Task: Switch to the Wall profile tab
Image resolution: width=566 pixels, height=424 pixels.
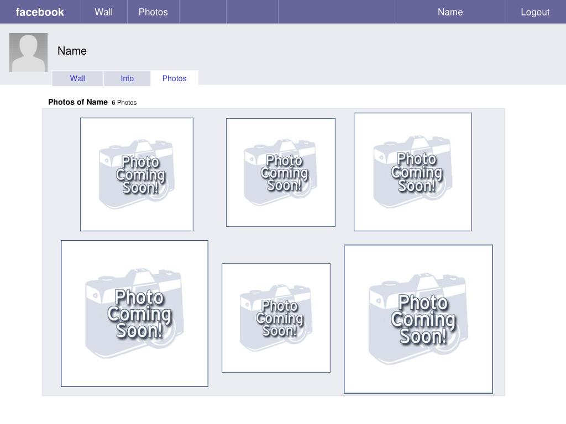Action: (x=77, y=78)
